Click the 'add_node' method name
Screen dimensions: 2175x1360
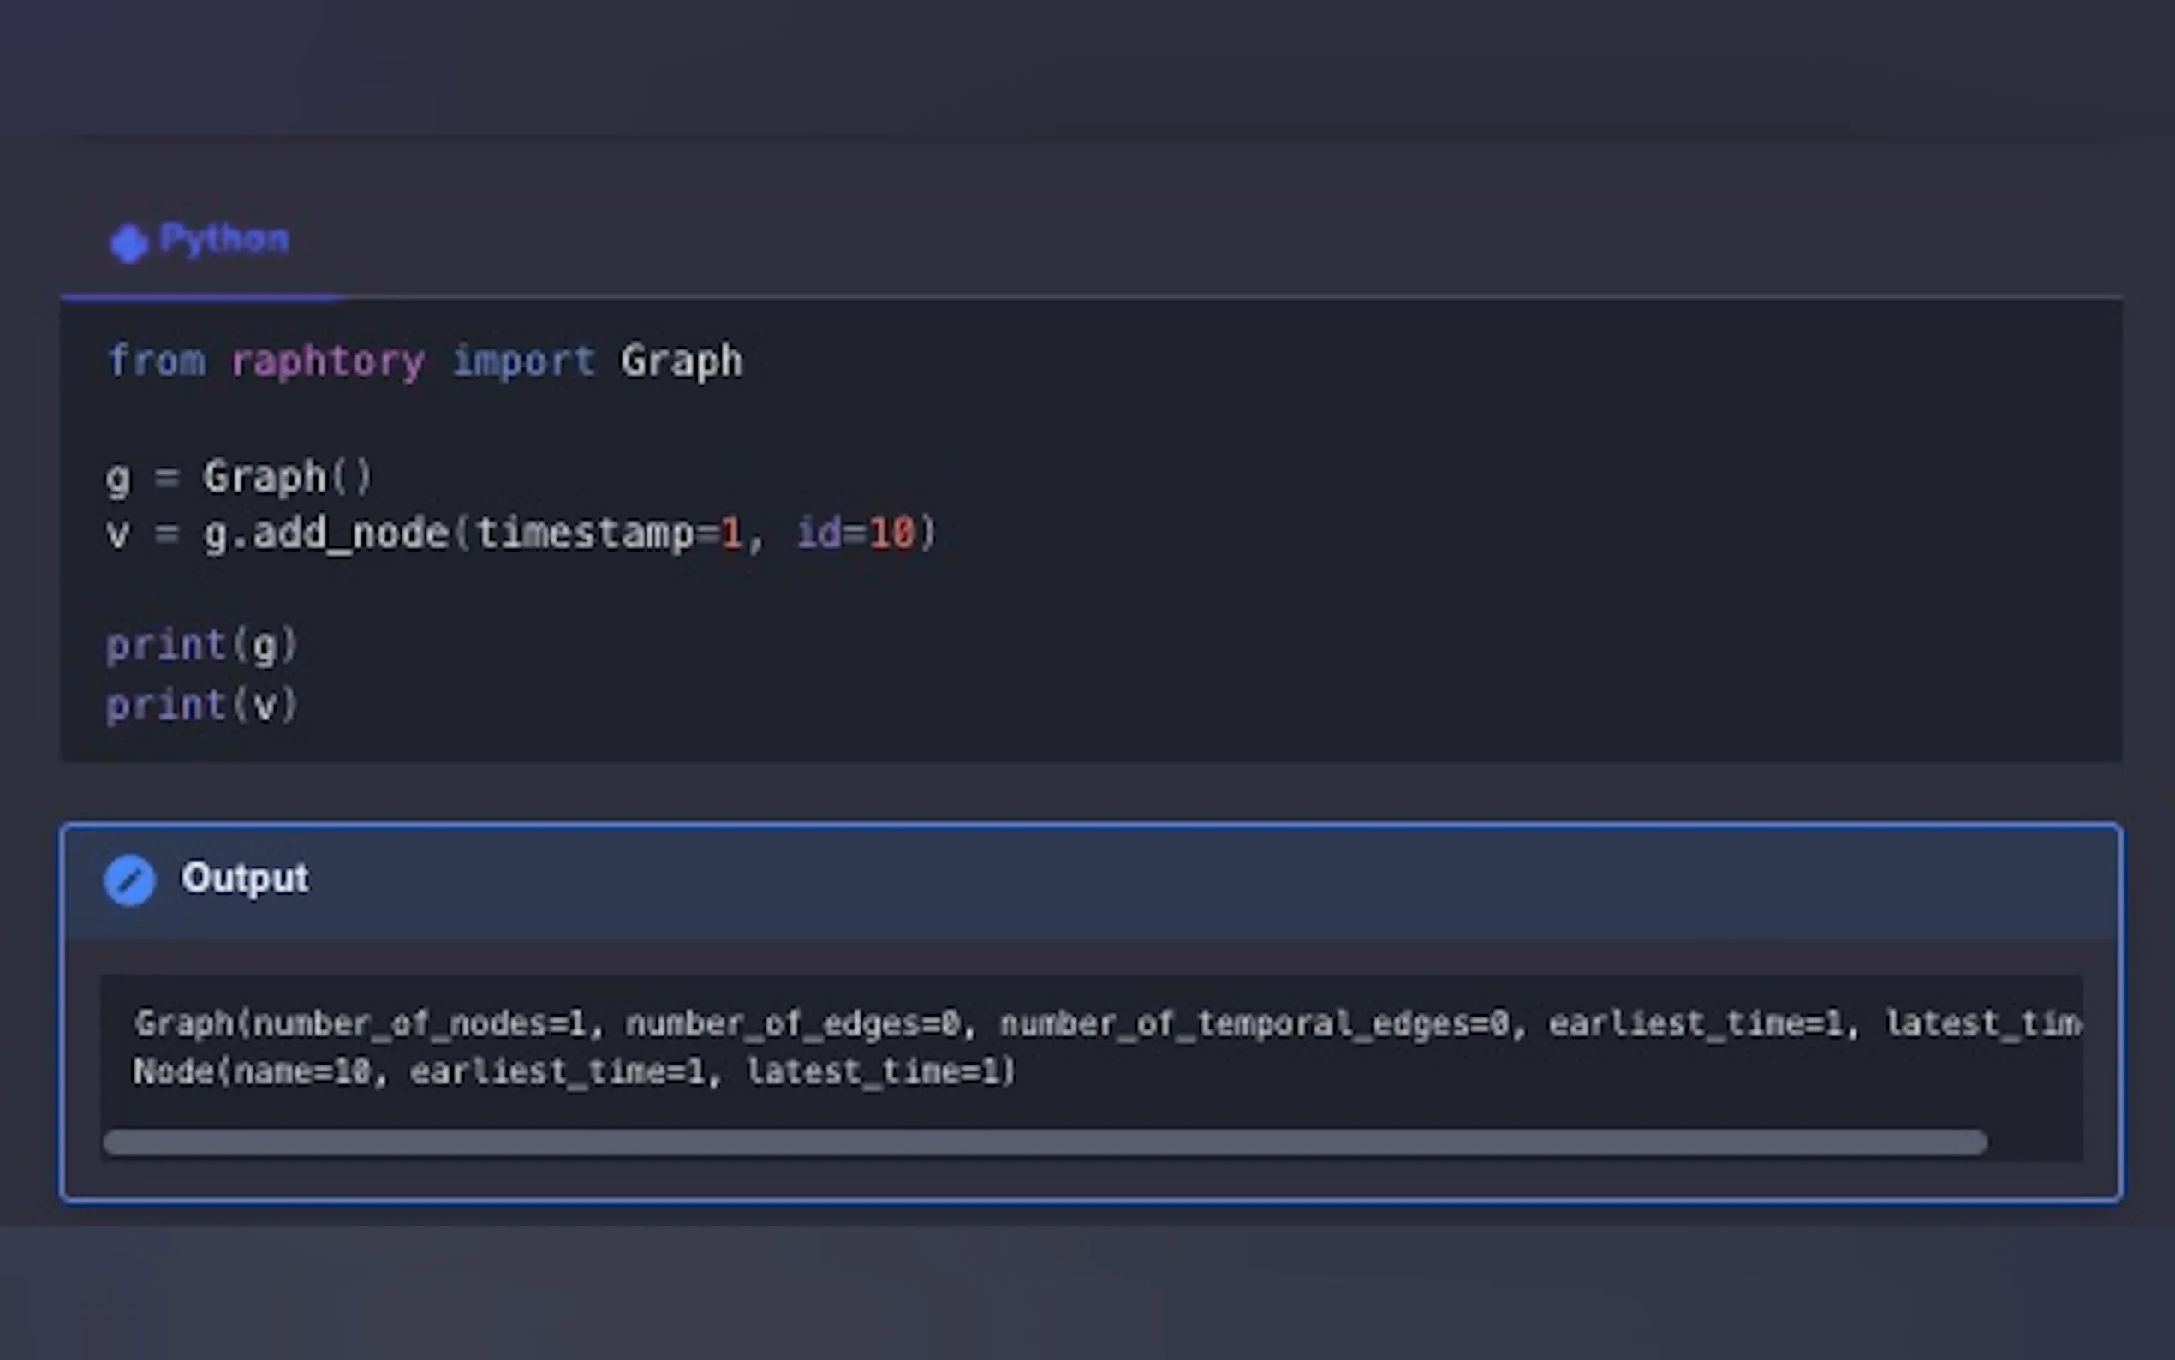coord(351,534)
